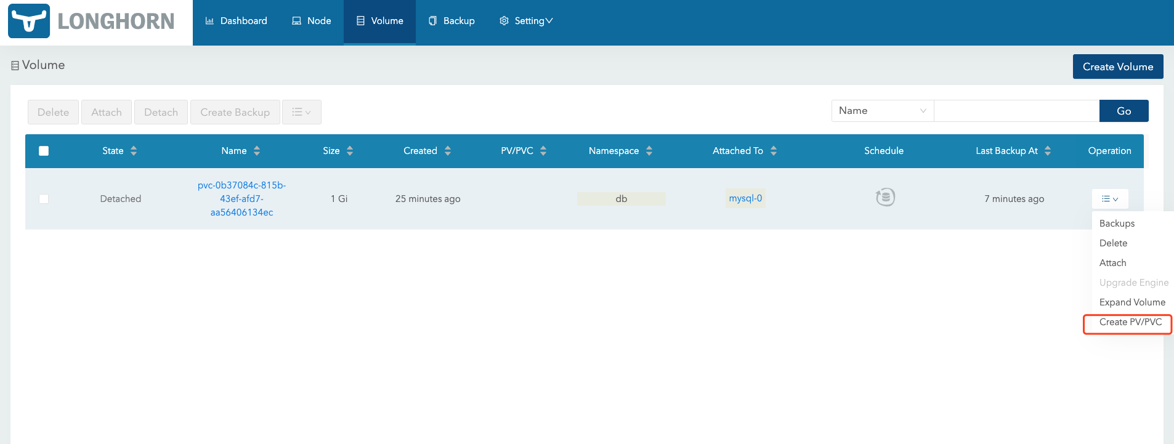This screenshot has height=444, width=1174.
Task: Open the Name search field selector
Action: [x=882, y=111]
